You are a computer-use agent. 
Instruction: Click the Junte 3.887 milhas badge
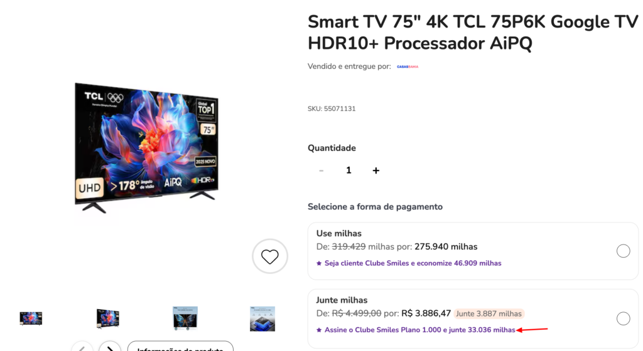(x=489, y=314)
